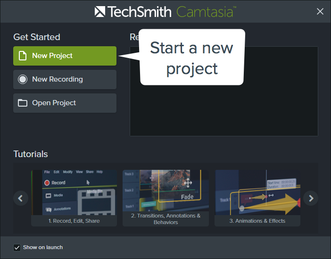Click the '2. Transitions, Annotations & Behaviors' caption
The width and height of the screenshot is (331, 259).
pos(165,219)
